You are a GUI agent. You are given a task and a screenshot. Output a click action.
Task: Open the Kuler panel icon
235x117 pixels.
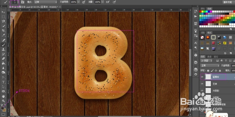pyautogui.click(x=196, y=62)
